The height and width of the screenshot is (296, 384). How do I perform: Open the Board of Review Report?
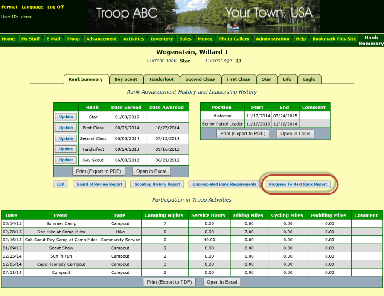click(x=99, y=184)
